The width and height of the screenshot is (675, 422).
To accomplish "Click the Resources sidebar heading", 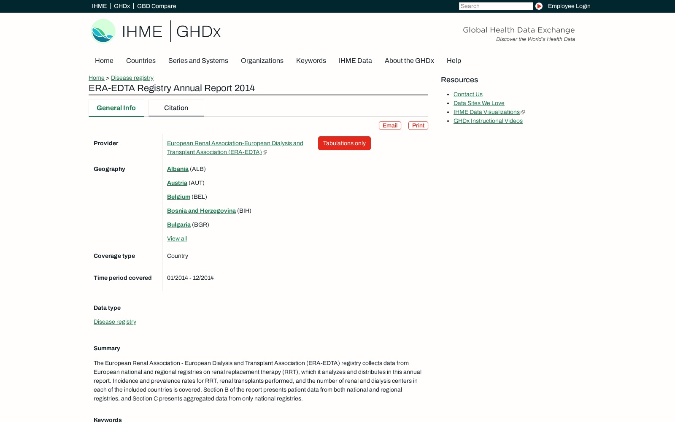I will click(459, 80).
